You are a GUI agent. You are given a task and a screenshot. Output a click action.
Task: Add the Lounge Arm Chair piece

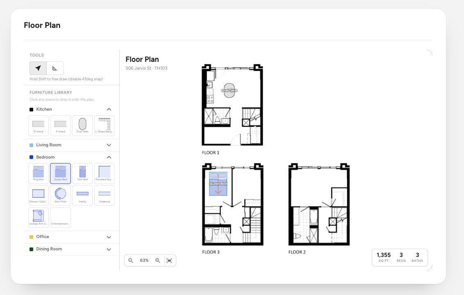point(39,218)
